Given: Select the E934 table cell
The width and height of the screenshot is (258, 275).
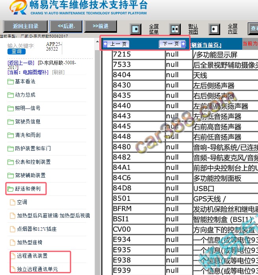Looking at the screenshot, I should tap(139, 239).
